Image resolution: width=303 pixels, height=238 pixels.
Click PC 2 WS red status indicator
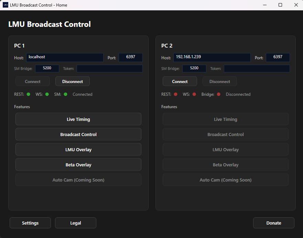(194, 94)
